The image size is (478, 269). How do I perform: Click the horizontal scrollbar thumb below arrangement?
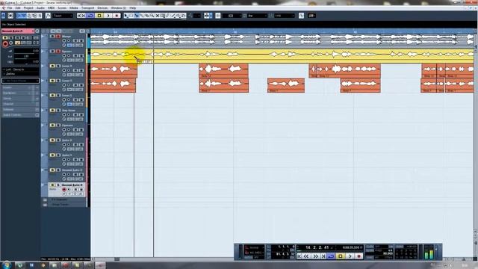(117, 259)
